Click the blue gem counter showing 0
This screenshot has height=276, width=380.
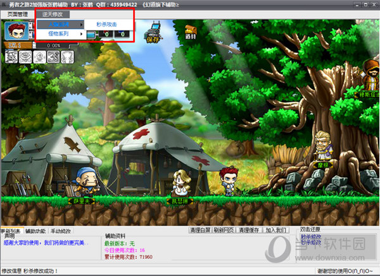(122, 34)
